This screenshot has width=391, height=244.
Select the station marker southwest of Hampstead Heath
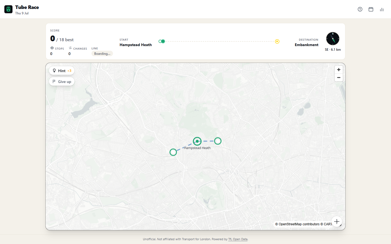[173, 152]
